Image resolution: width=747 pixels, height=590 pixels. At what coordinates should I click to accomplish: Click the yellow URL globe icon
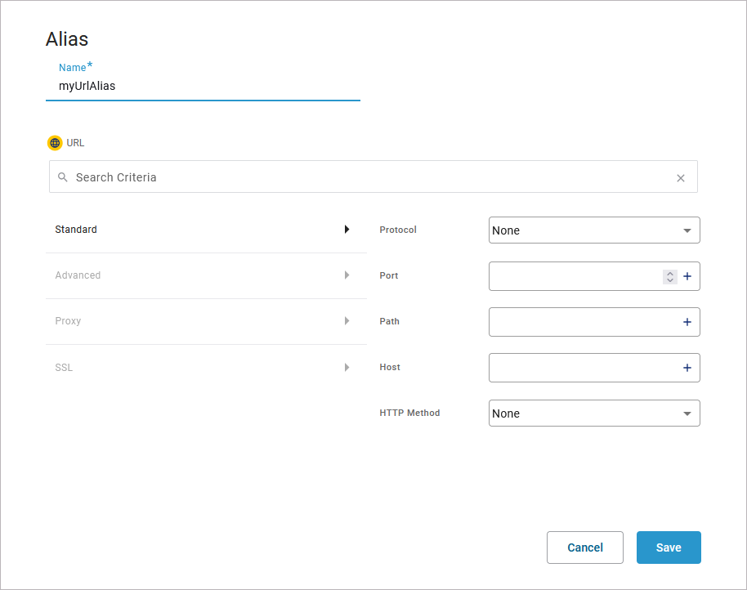click(55, 143)
